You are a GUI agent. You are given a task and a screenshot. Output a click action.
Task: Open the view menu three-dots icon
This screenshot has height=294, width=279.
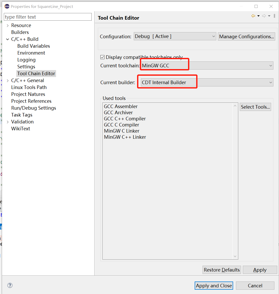pyautogui.click(x=274, y=16)
